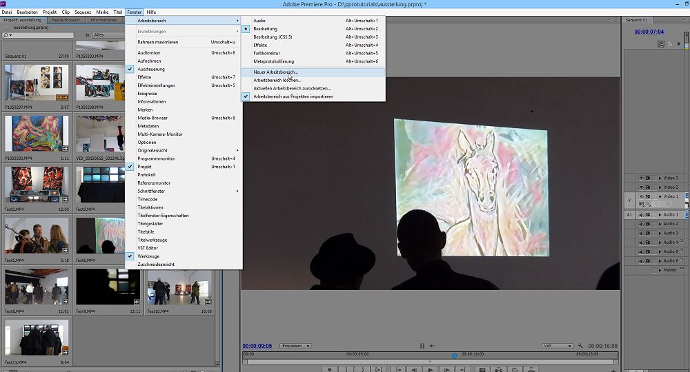
Task: Collapse the Video 1 track triangle
Action: (660, 196)
